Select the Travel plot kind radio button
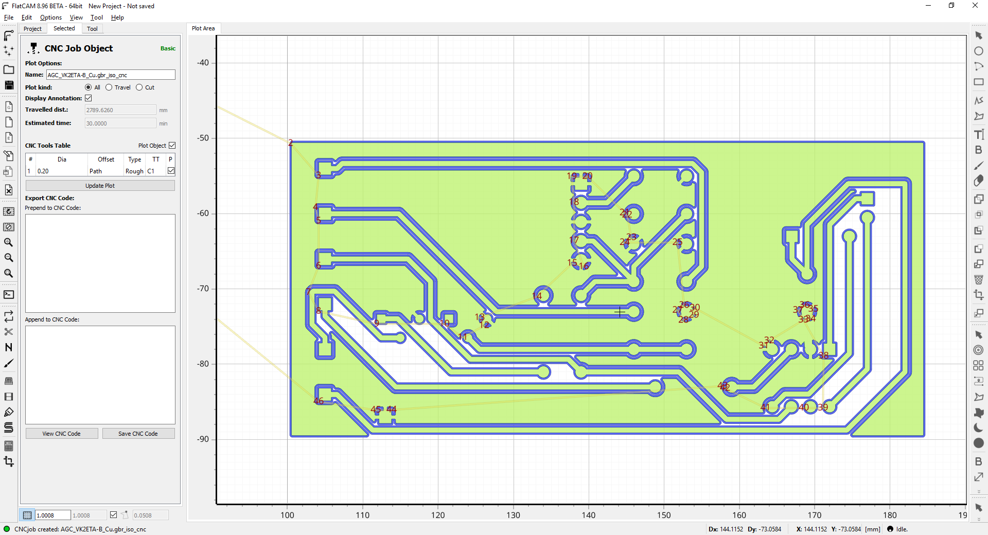 click(109, 87)
